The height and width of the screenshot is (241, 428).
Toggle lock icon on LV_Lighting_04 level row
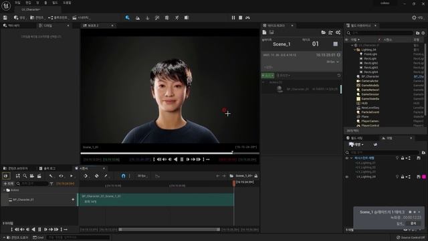click(x=403, y=177)
